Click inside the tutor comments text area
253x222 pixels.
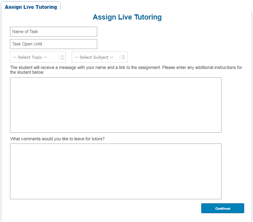[116, 171]
